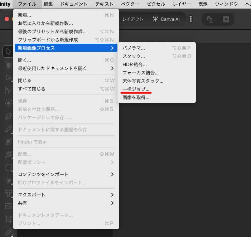The image size is (251, 237).
Task: Select the Pen tool icon
Action: click(x=8, y=116)
